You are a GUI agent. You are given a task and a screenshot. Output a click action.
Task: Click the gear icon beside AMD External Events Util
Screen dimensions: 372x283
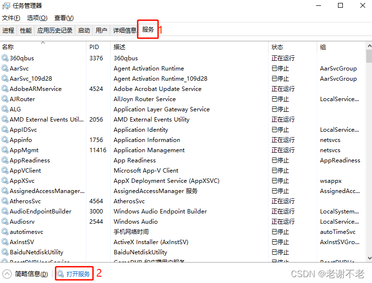coord(5,119)
